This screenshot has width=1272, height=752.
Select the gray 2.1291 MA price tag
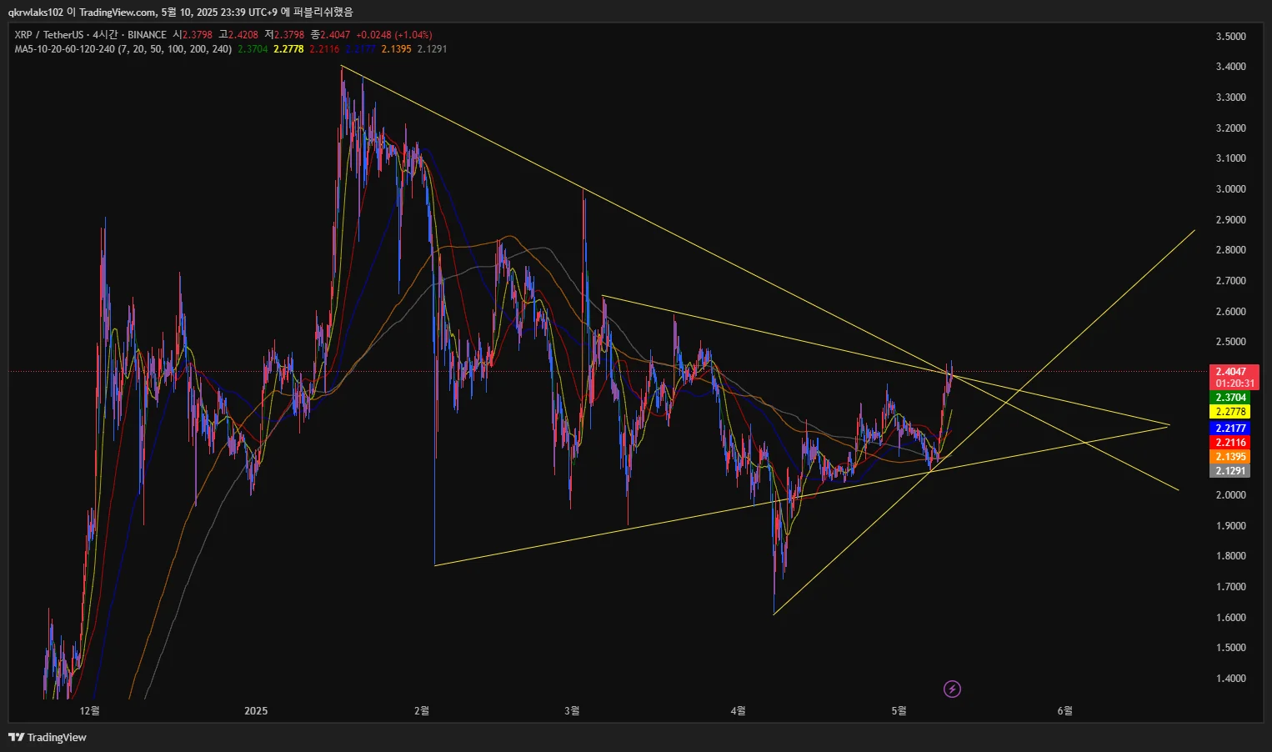tap(1230, 471)
